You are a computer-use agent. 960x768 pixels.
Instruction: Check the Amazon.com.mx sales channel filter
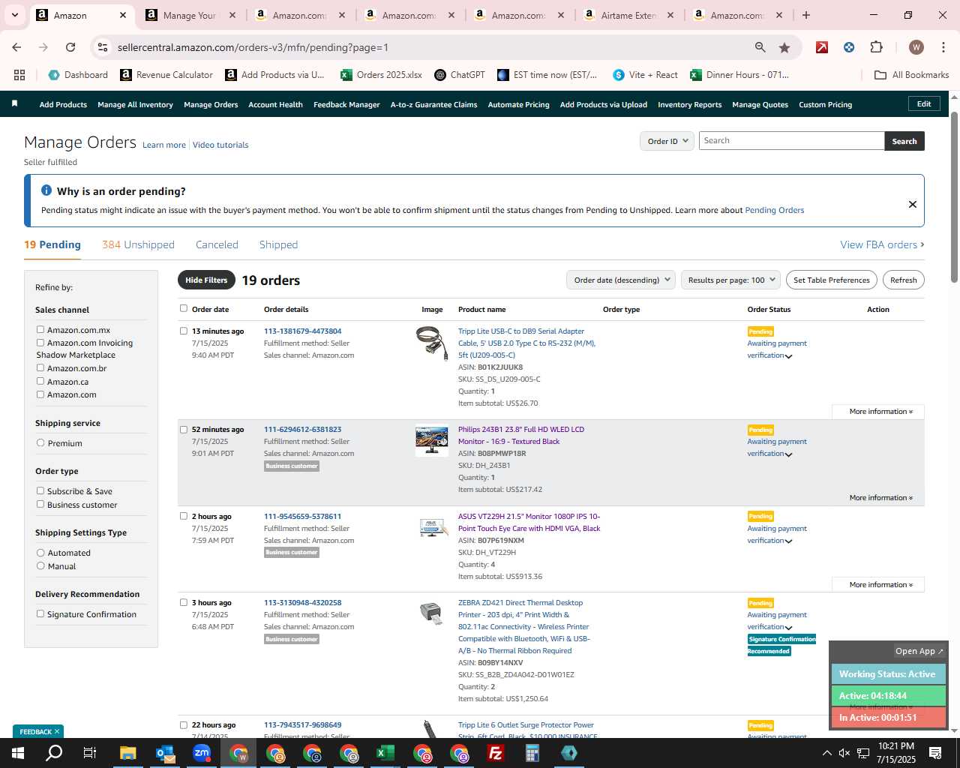tap(40, 329)
